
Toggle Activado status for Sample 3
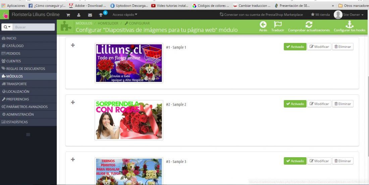(295, 161)
